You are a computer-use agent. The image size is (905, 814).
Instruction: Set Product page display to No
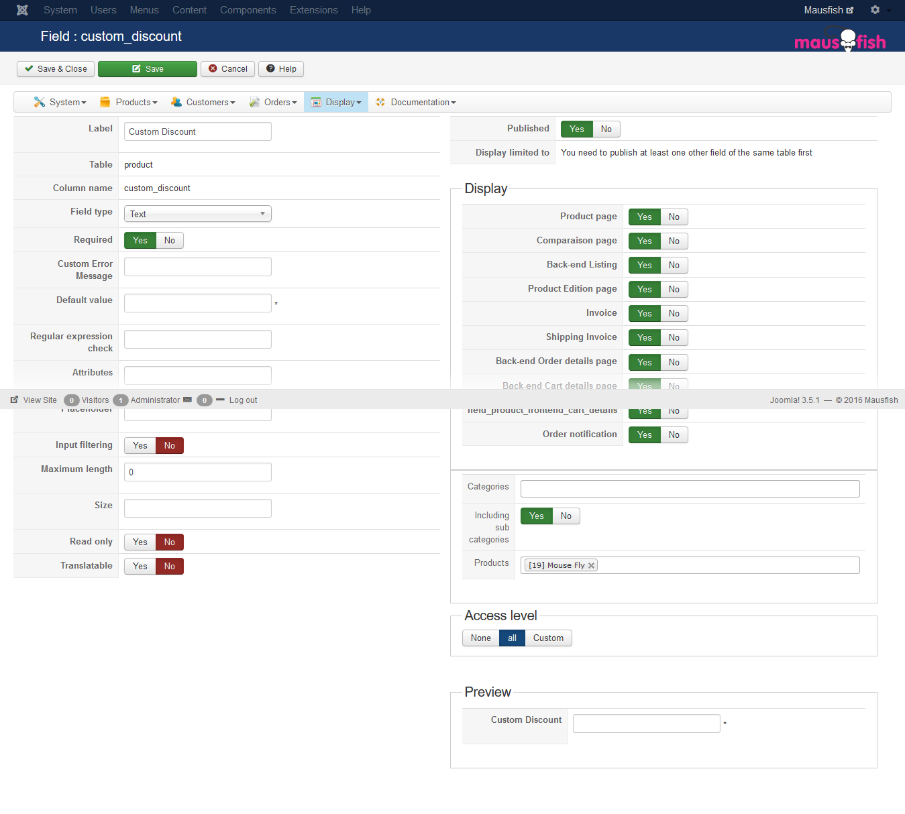[x=674, y=217]
